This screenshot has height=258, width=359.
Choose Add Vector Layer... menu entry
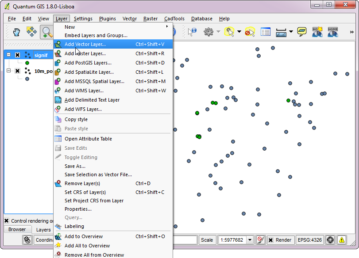click(x=113, y=44)
